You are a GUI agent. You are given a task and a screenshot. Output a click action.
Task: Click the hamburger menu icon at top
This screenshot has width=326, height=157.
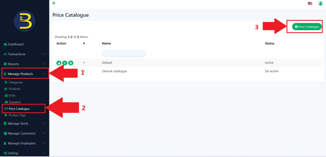coord(54,3)
